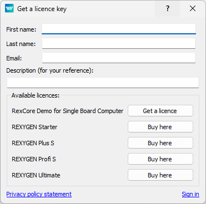Activate the Description text field

pyautogui.click(x=103, y=83)
